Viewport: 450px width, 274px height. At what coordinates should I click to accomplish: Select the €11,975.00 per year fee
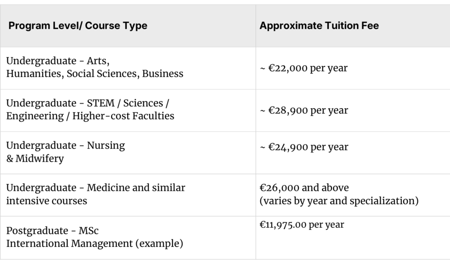pyautogui.click(x=302, y=225)
